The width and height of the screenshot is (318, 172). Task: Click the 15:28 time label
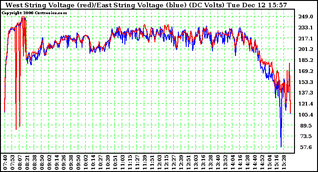(284, 162)
